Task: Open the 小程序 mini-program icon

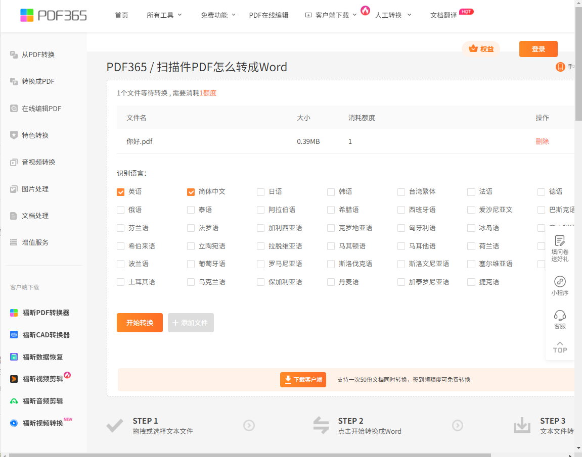Action: tap(560, 282)
